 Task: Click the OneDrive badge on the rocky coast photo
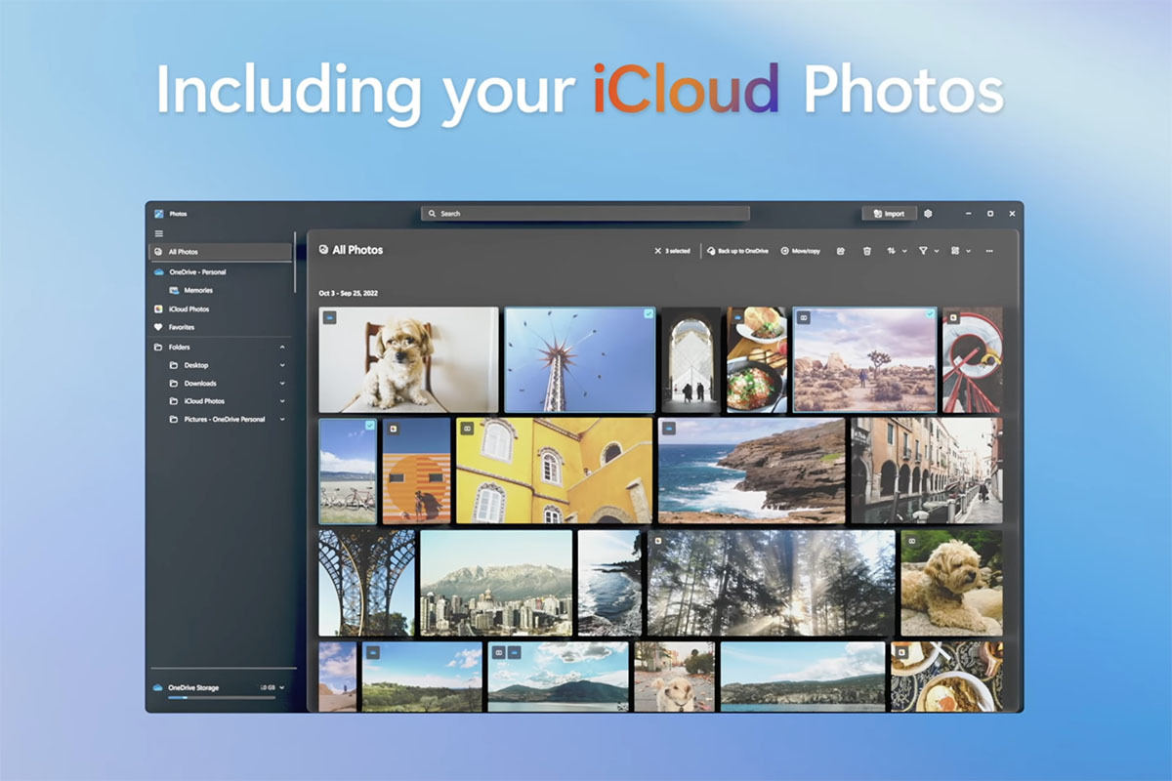tap(669, 428)
